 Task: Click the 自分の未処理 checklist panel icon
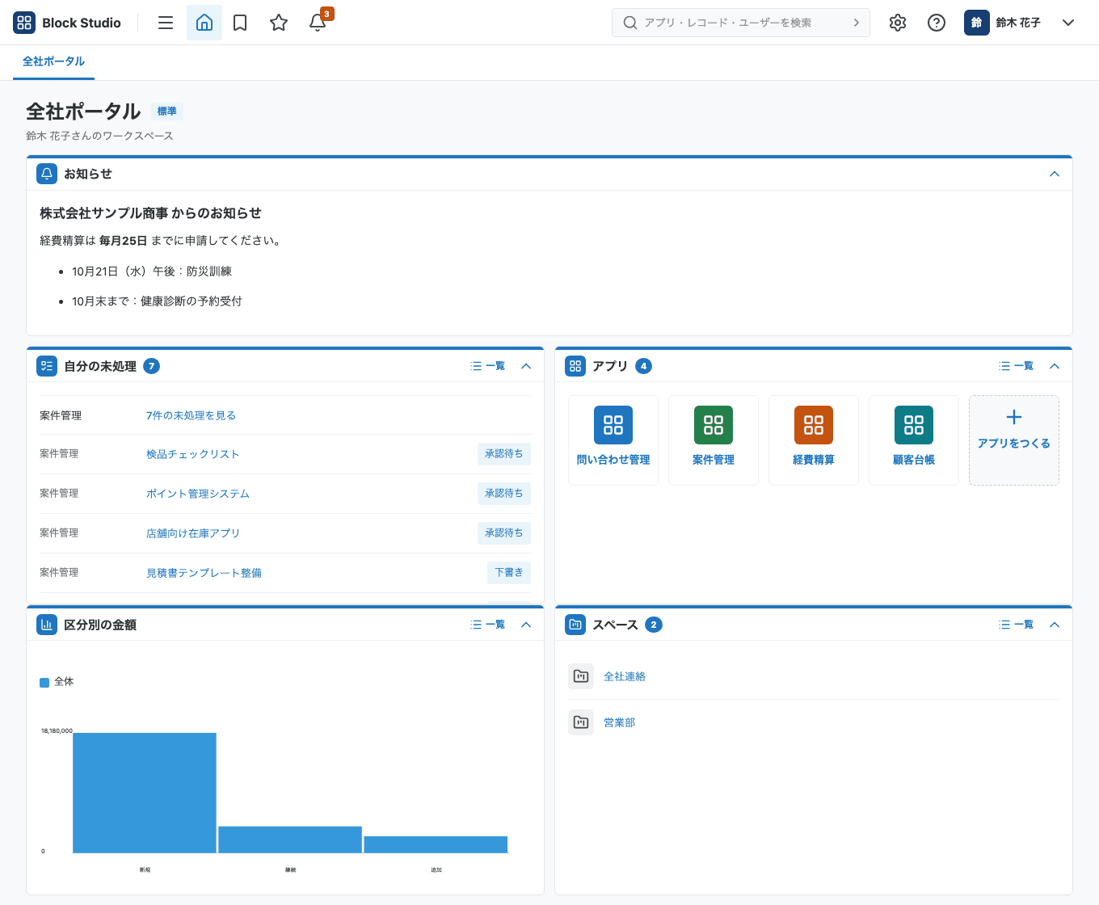tap(47, 366)
